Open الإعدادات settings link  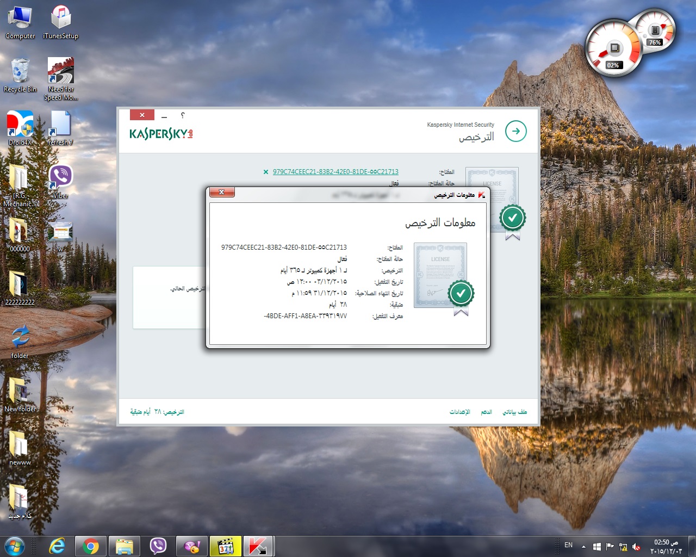[x=459, y=412]
